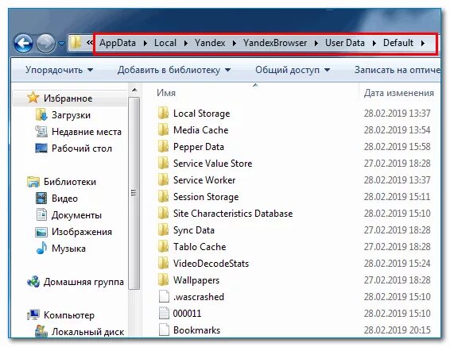
Task: Open the Изображения library
Action: (x=82, y=232)
